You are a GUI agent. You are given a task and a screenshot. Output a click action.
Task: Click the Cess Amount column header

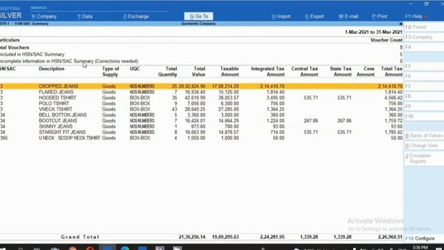pos(366,72)
